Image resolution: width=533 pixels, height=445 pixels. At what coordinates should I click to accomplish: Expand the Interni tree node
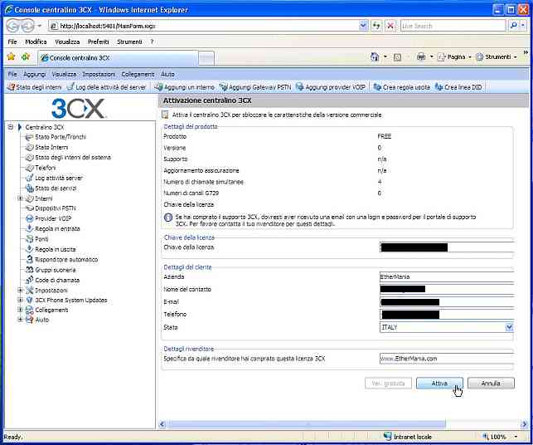pyautogui.click(x=20, y=198)
